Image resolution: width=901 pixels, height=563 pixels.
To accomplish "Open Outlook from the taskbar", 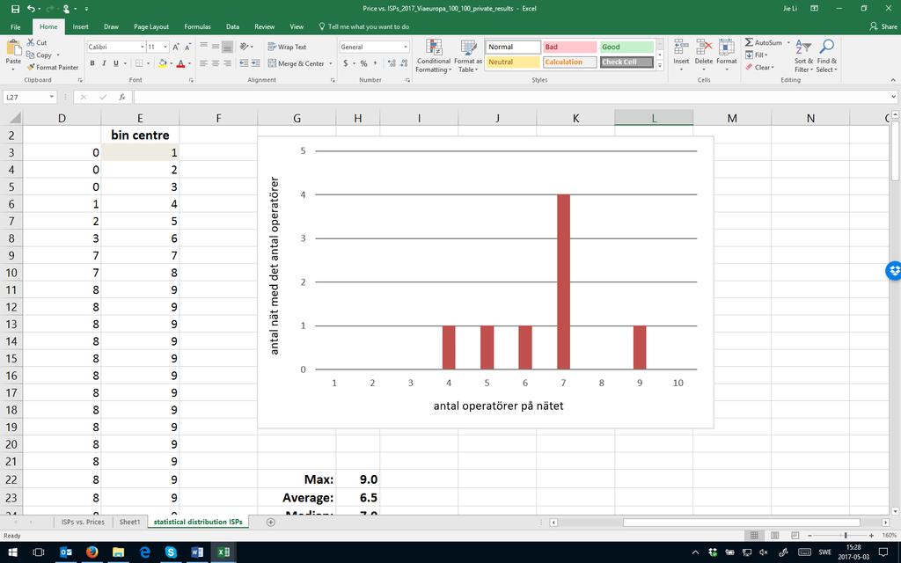I will [x=66, y=552].
